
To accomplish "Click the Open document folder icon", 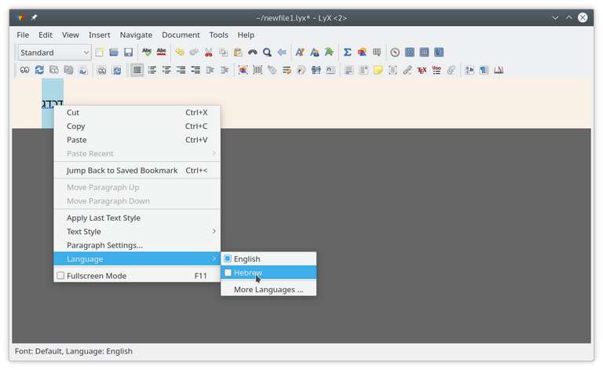I will click(114, 53).
